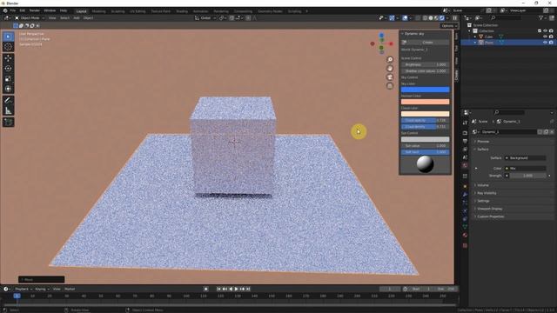Image resolution: width=557 pixels, height=313 pixels.
Task: Open the Scene properties tab
Action: [465, 157]
